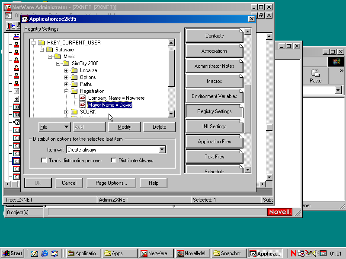The width and height of the screenshot is (346, 259).
Task: Collapse the Maxis tree node
Action: coord(50,57)
